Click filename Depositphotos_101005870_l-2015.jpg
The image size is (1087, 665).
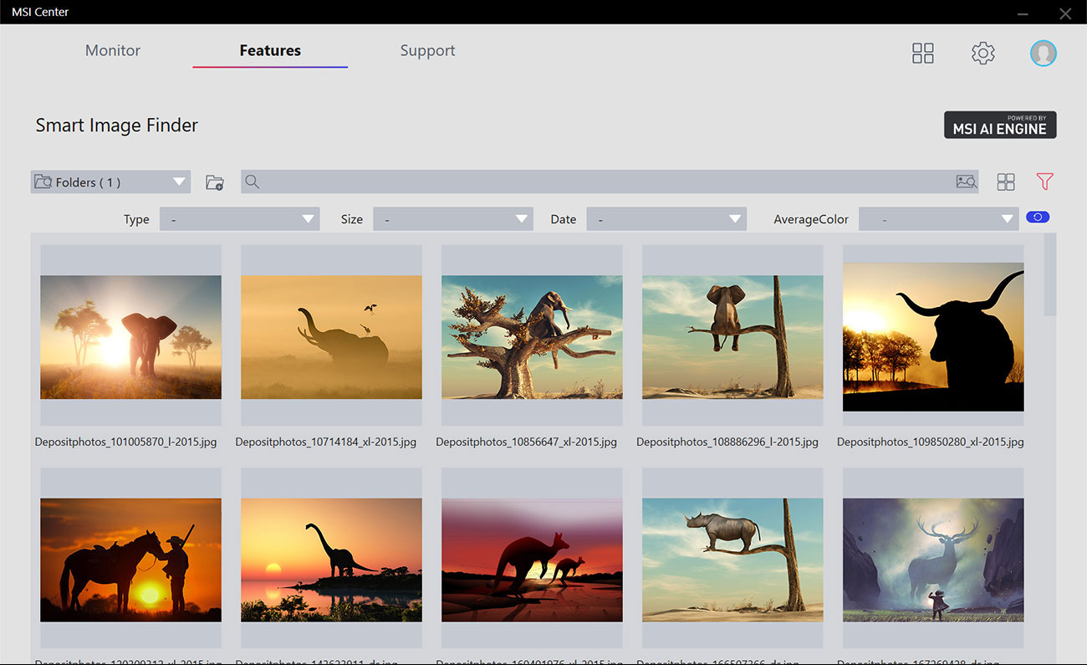tap(125, 442)
